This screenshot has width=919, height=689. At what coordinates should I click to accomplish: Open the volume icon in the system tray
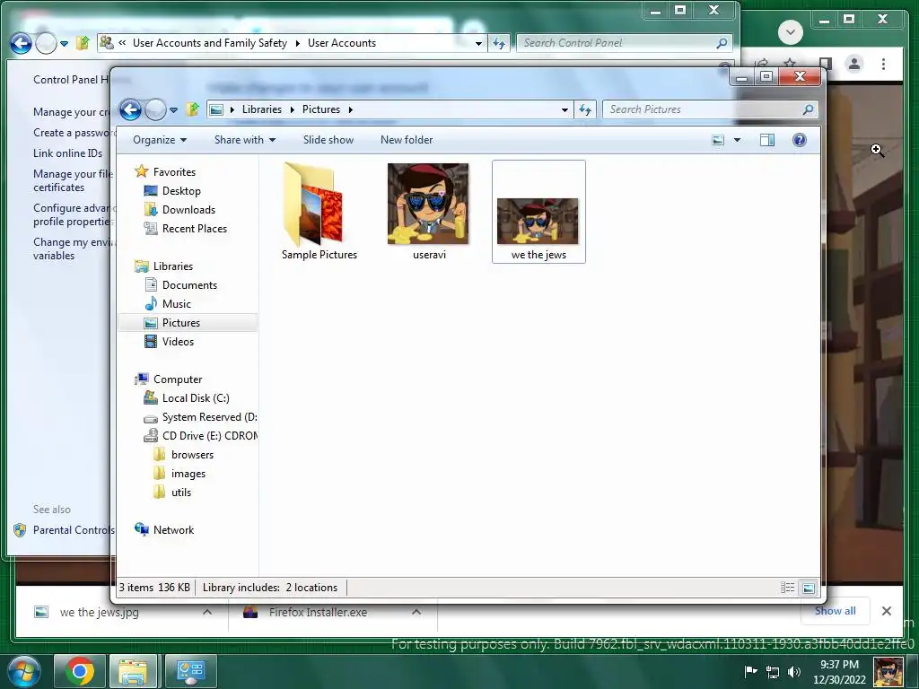[794, 671]
